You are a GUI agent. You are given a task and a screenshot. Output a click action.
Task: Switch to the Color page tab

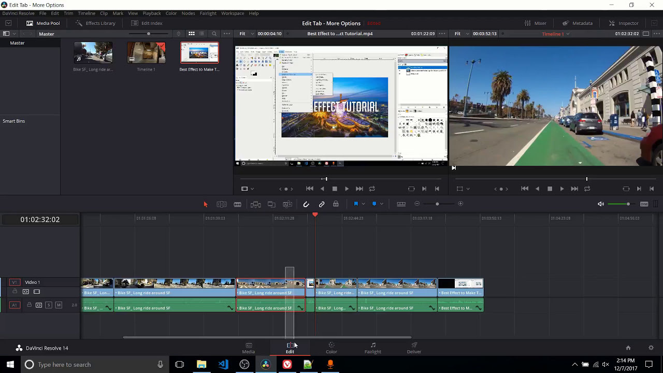(331, 348)
